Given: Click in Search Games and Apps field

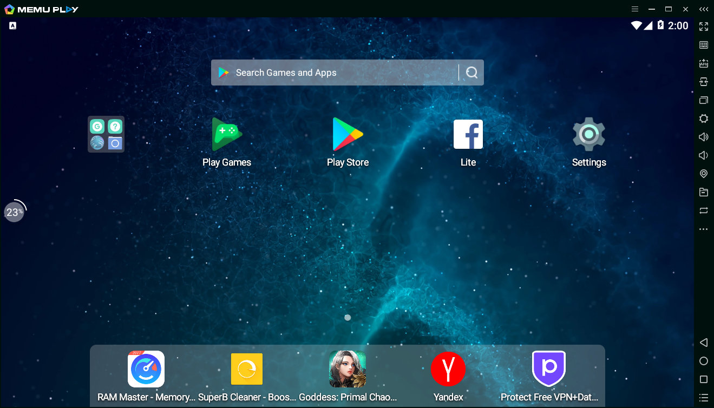Looking at the screenshot, I should tap(347, 73).
